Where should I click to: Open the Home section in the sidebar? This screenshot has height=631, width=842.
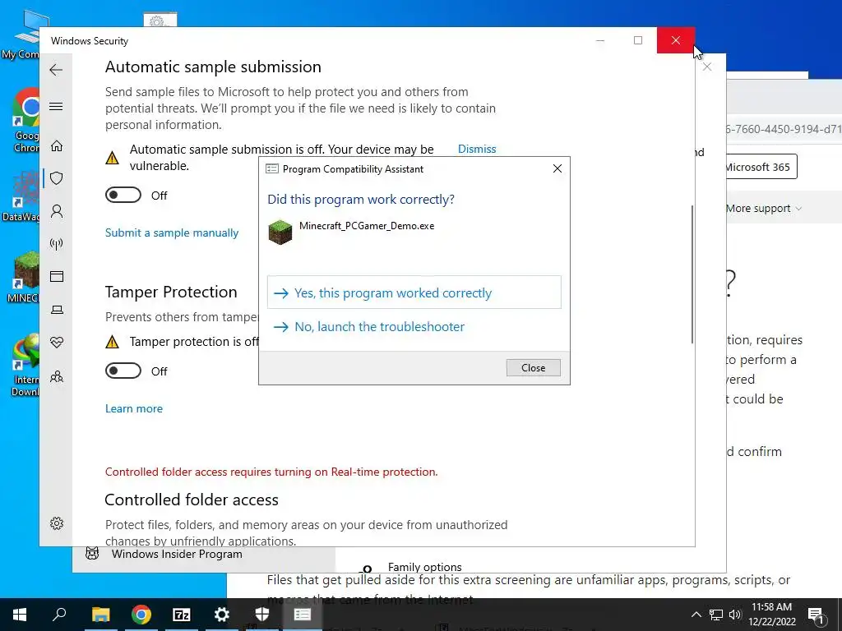tap(57, 146)
